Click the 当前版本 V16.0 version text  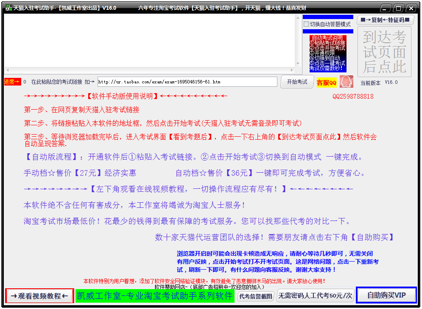379,83
